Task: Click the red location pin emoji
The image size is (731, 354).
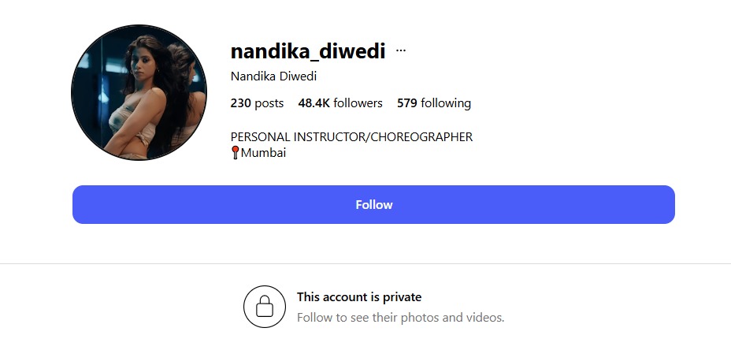Action: pos(235,152)
